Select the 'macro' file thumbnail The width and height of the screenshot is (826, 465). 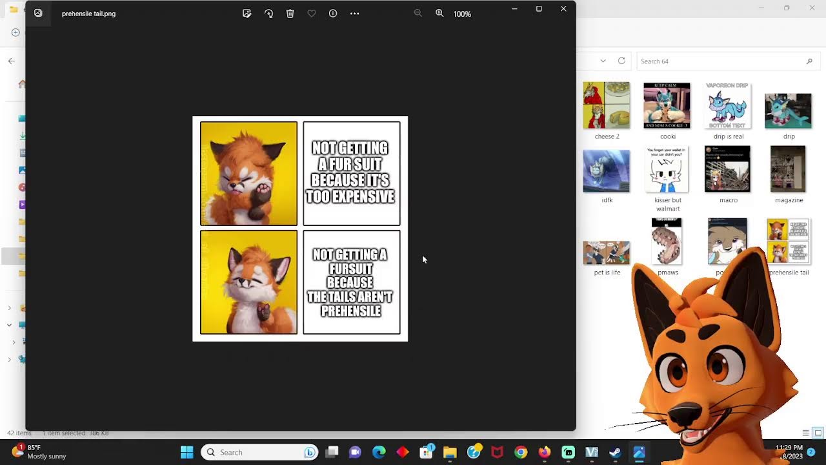pyautogui.click(x=727, y=169)
